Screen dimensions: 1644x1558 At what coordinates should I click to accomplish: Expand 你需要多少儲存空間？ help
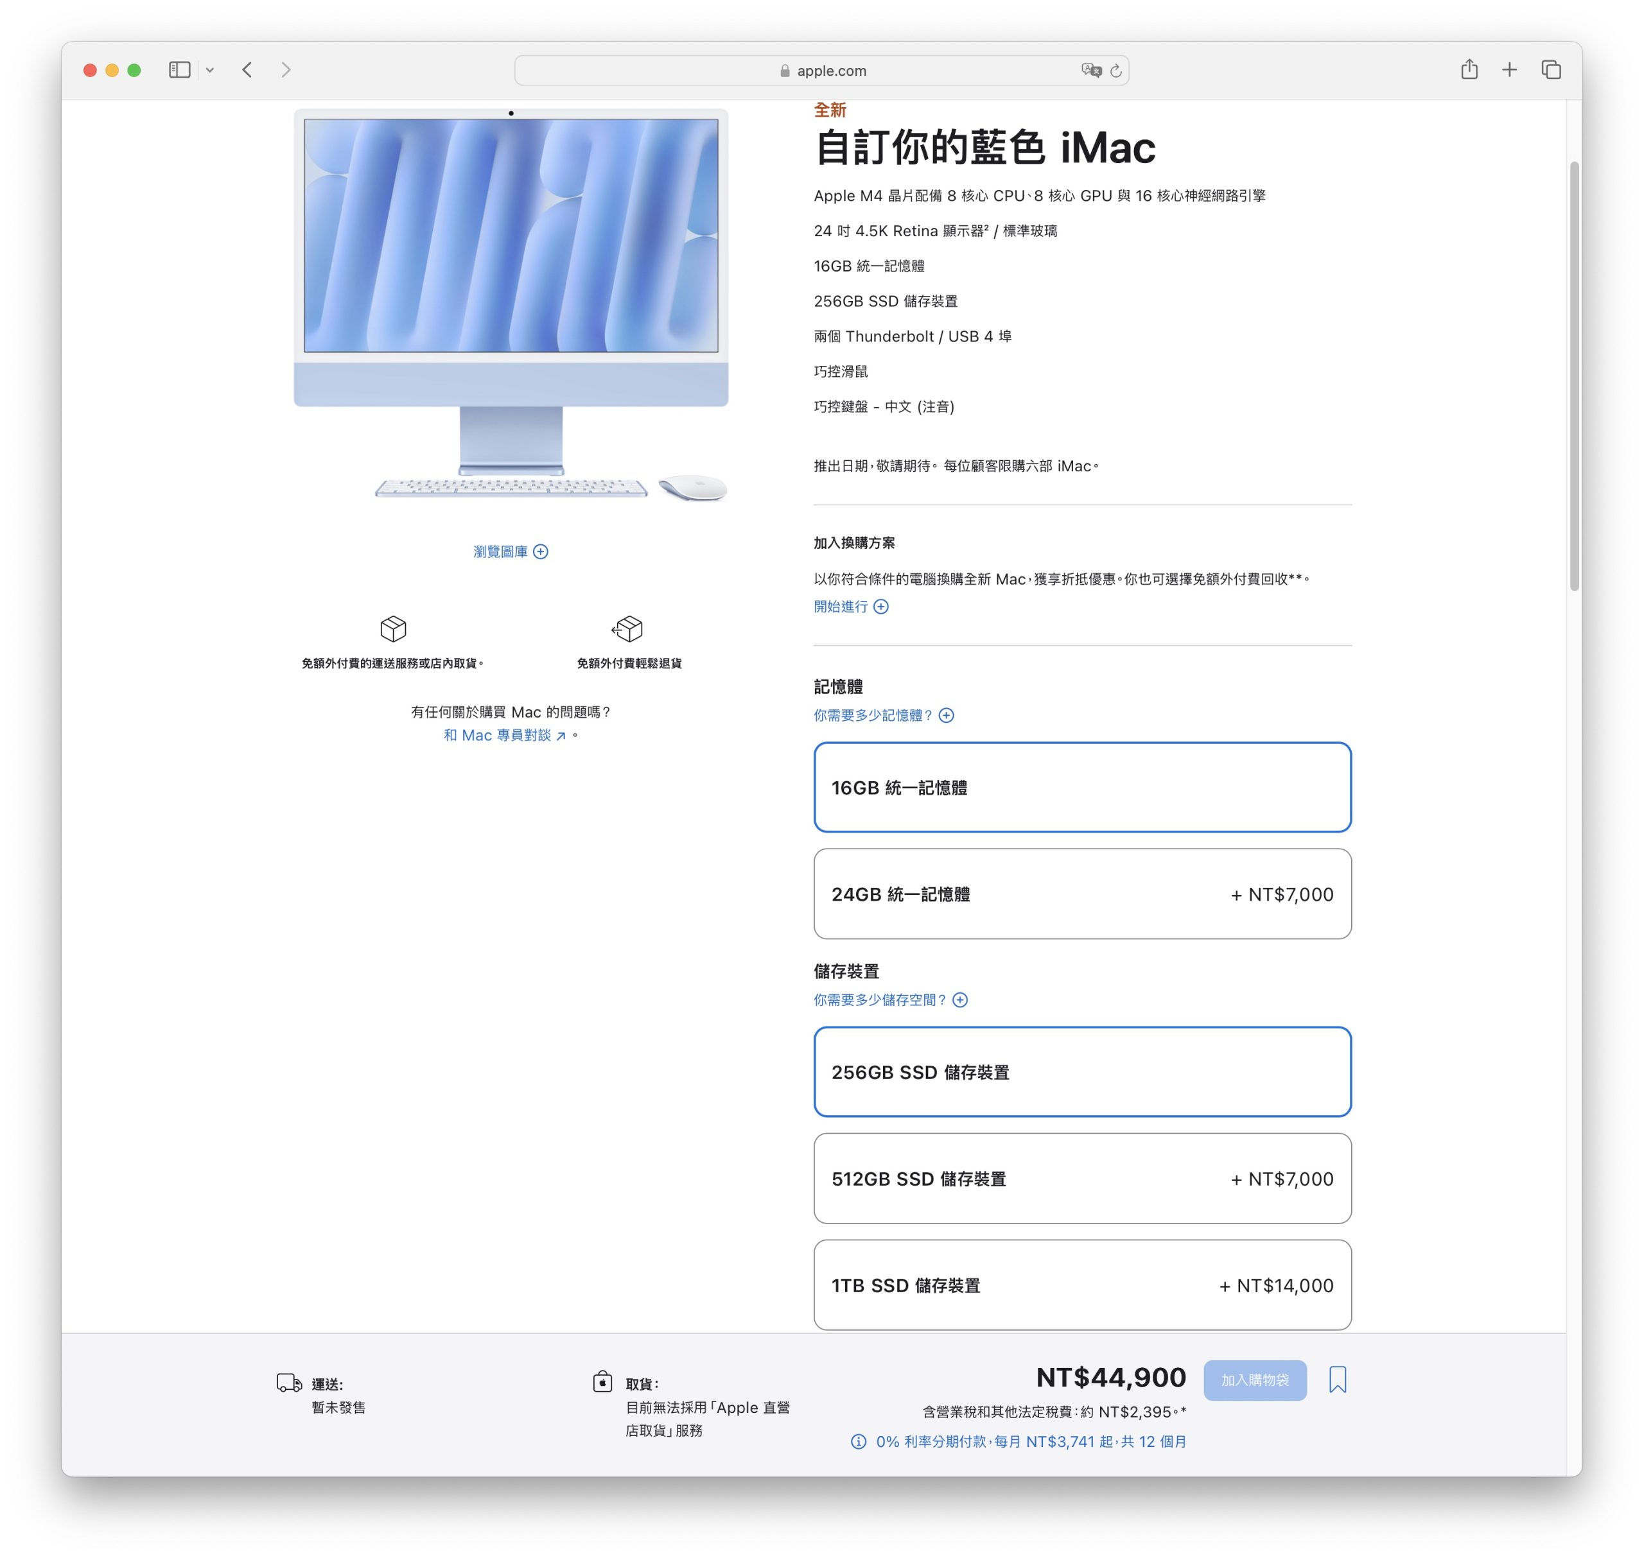[891, 1000]
